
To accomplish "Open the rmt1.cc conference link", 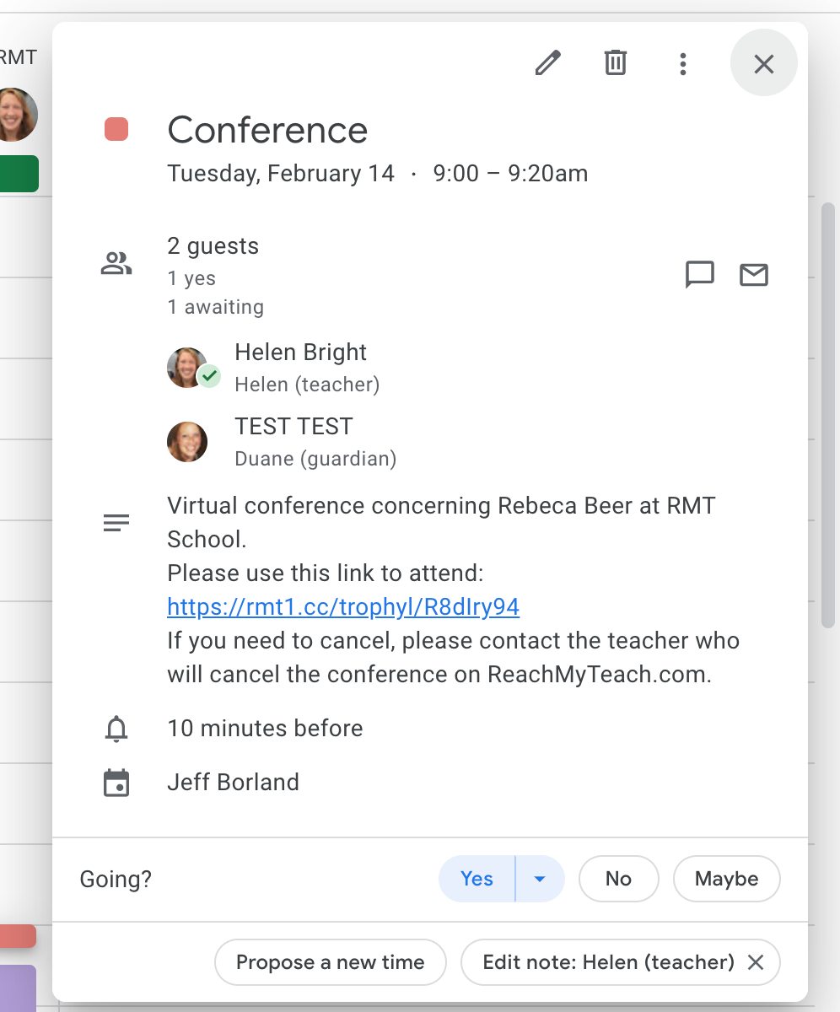I will pyautogui.click(x=343, y=607).
